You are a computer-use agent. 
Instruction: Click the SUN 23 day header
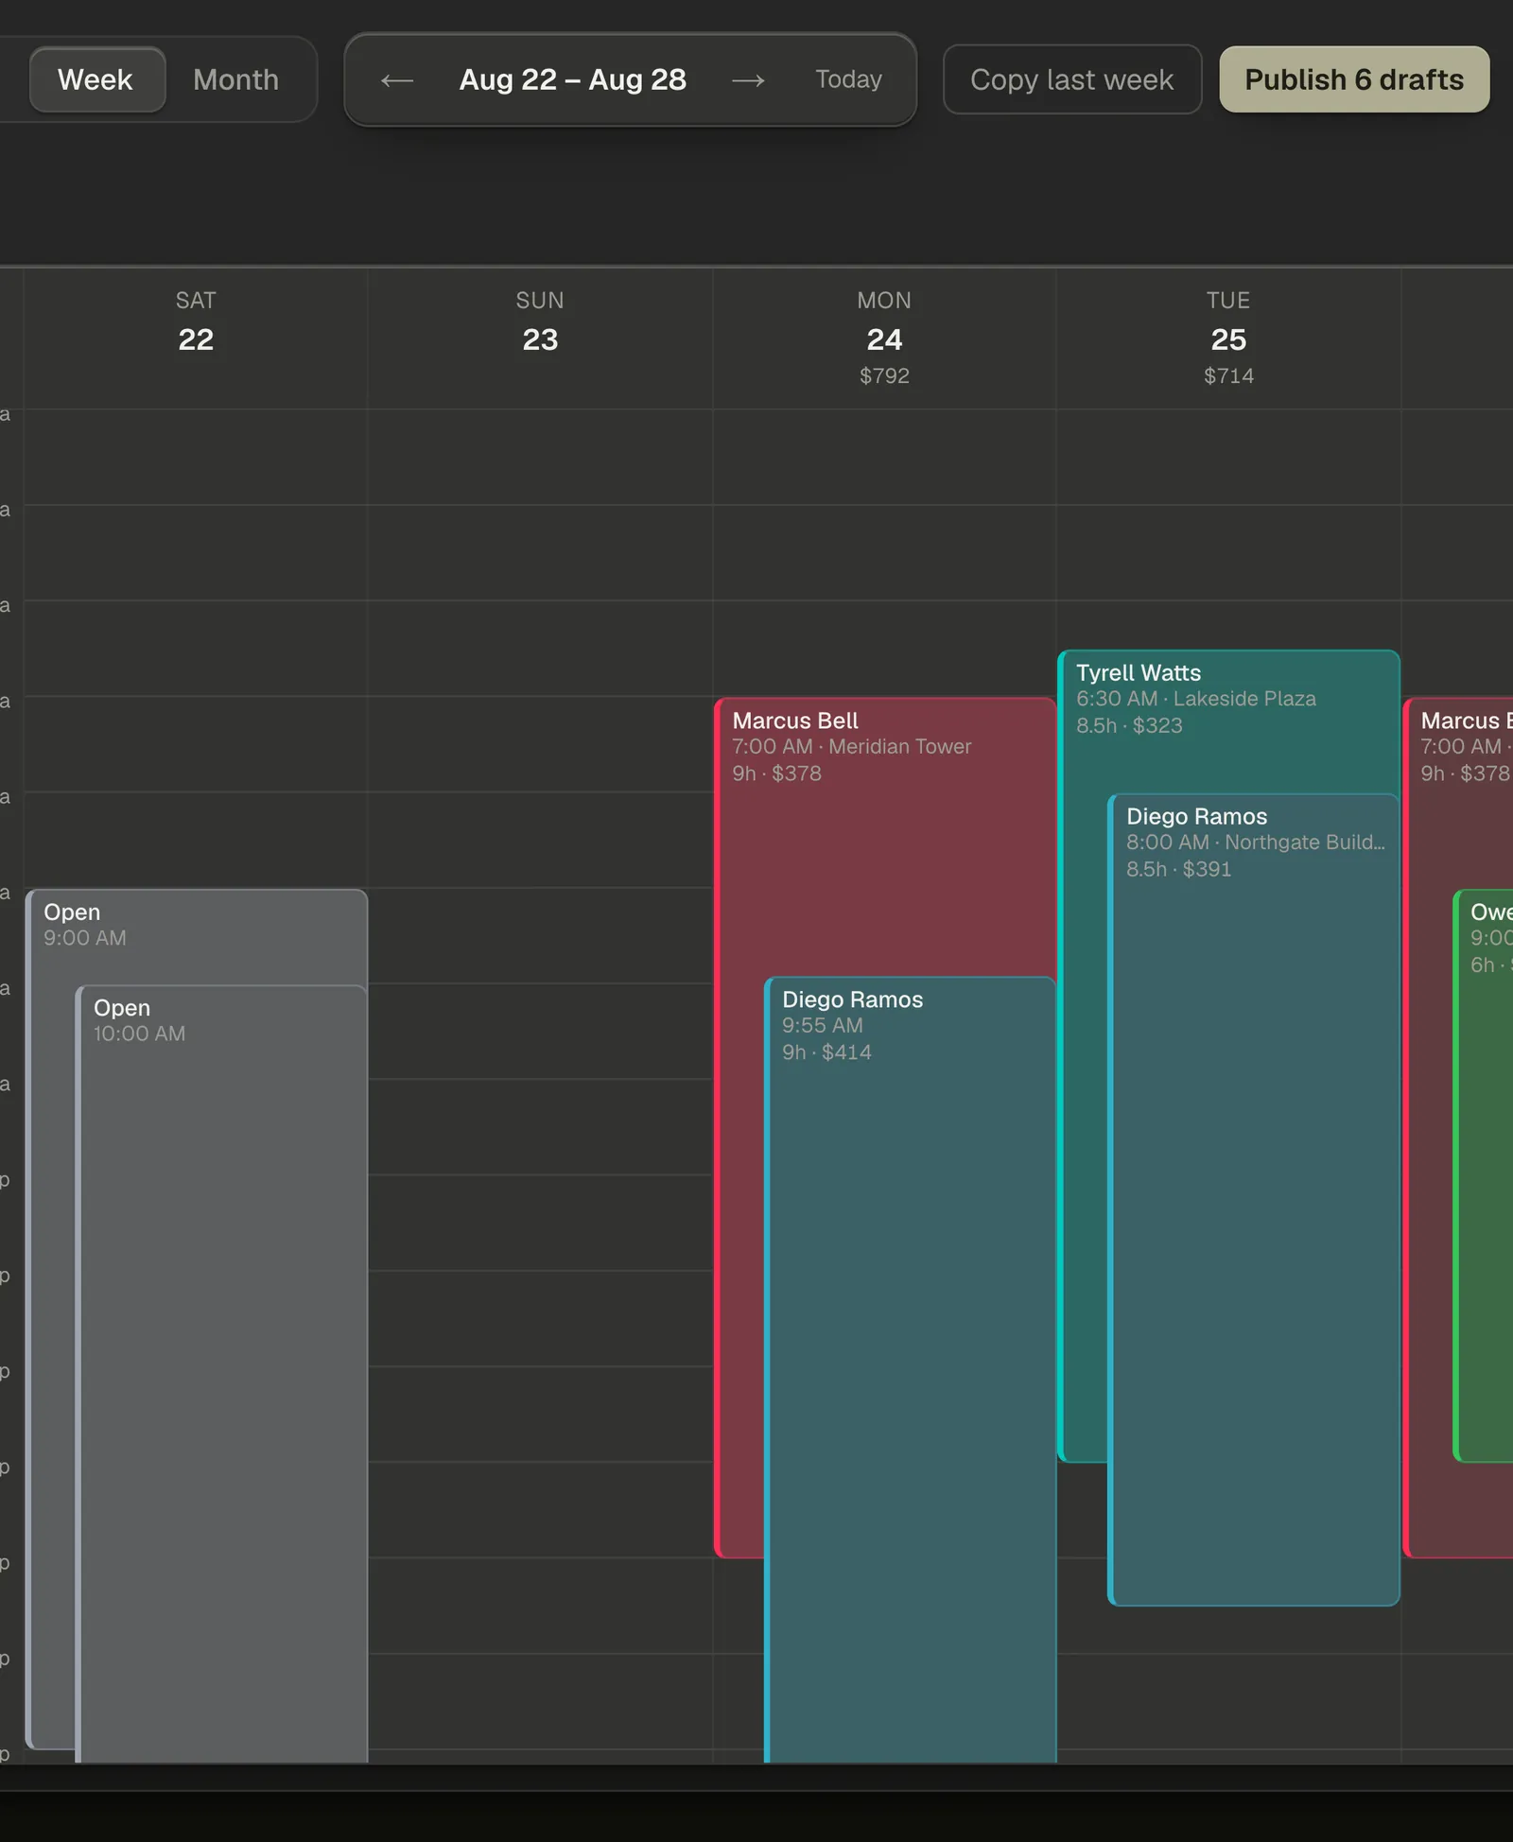(x=540, y=321)
